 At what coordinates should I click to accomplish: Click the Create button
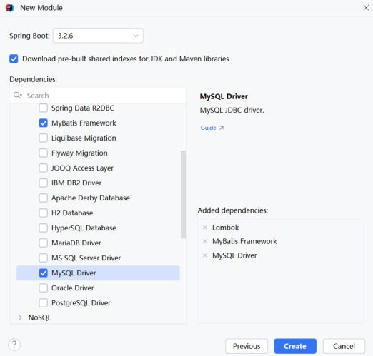[x=295, y=346]
